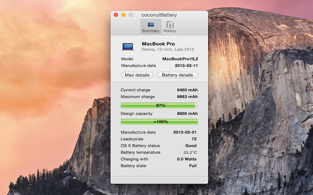Click the Loadcycles value 72
This screenshot has height=195, width=313.
194,139
